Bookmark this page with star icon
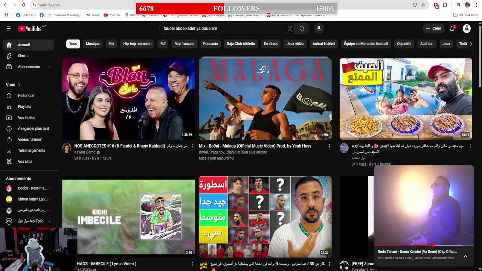 [x=423, y=5]
